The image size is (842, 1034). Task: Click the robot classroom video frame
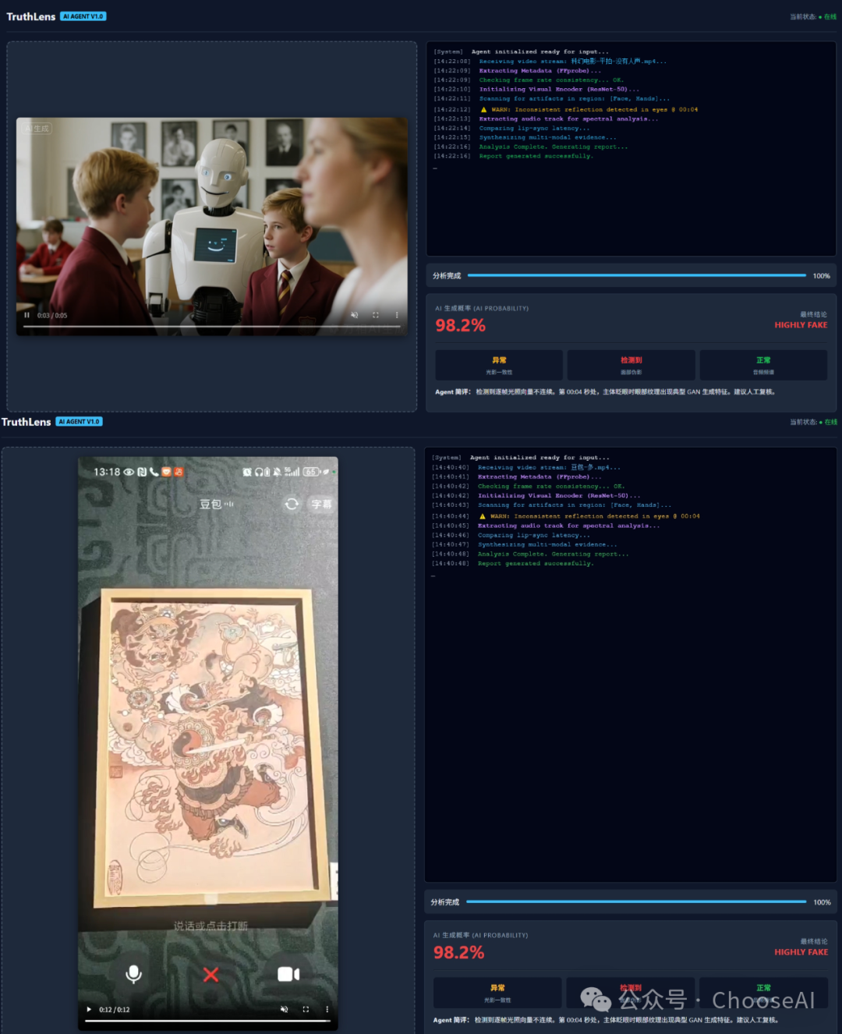point(212,226)
